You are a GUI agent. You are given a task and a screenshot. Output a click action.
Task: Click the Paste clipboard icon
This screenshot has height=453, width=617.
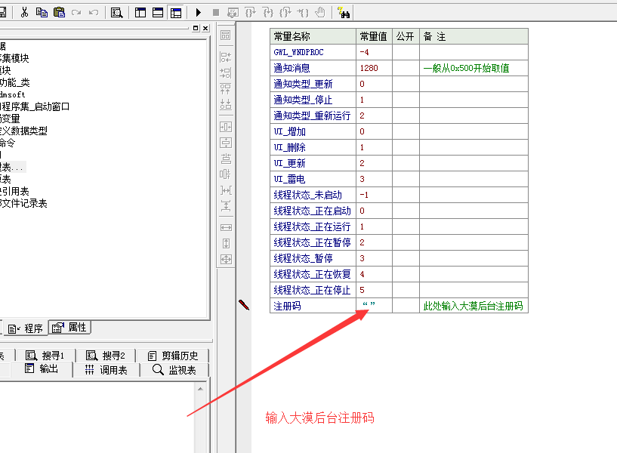tap(59, 13)
